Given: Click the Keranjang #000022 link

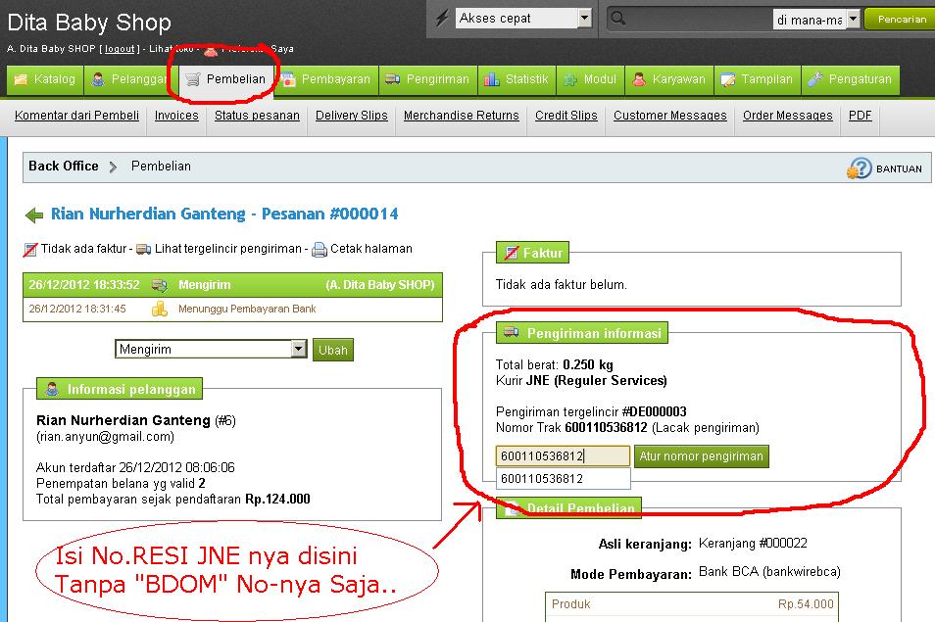Looking at the screenshot, I should pyautogui.click(x=753, y=544).
